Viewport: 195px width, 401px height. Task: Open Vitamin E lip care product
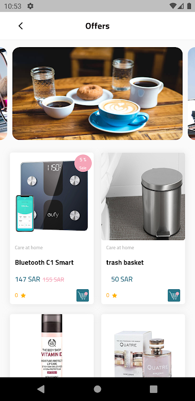52,345
